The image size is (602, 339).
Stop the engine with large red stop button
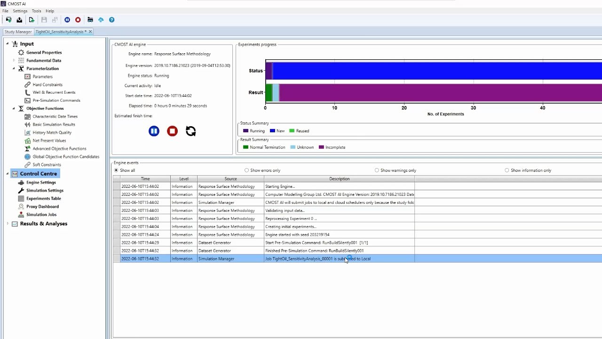coord(172,131)
